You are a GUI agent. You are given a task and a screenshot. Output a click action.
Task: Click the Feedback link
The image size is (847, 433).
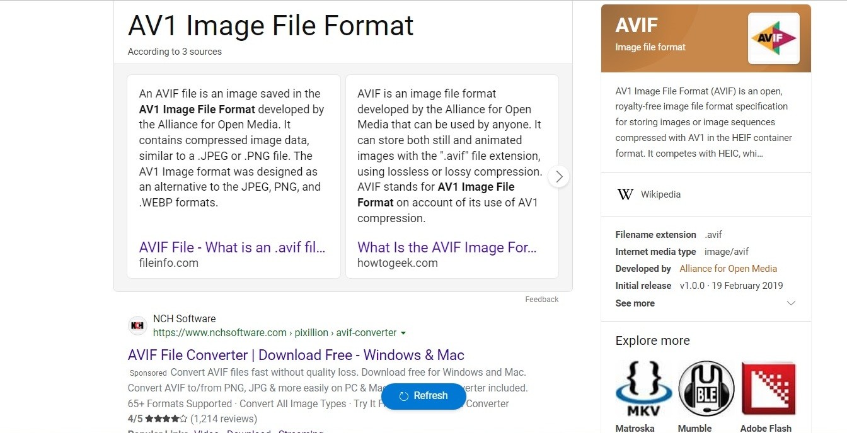coord(542,300)
